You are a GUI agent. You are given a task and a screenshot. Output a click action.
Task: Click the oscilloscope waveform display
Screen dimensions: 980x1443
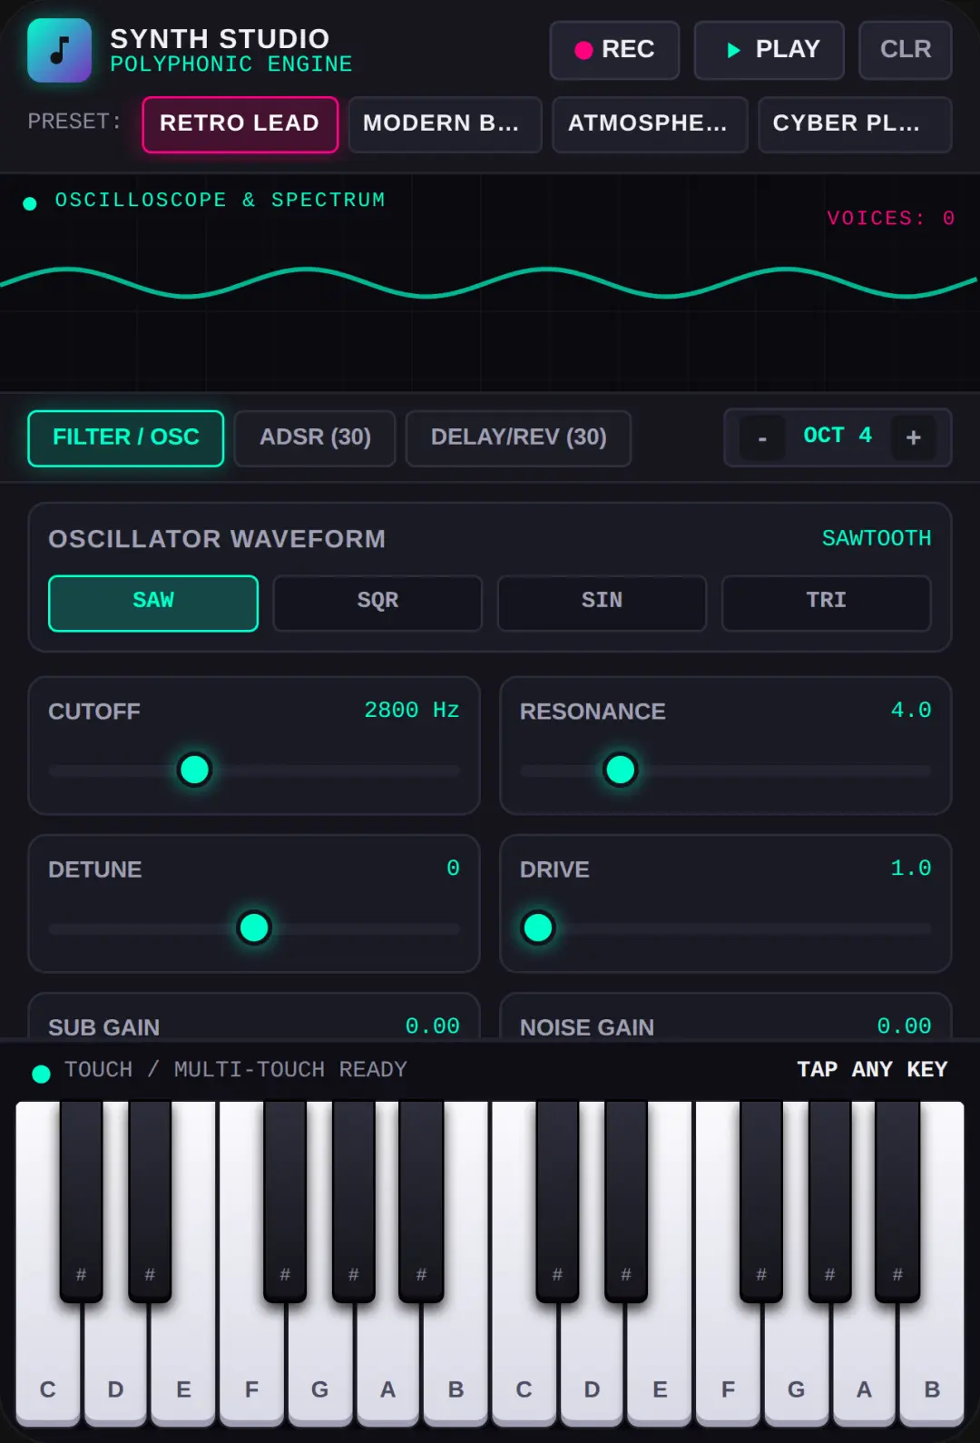[490, 283]
